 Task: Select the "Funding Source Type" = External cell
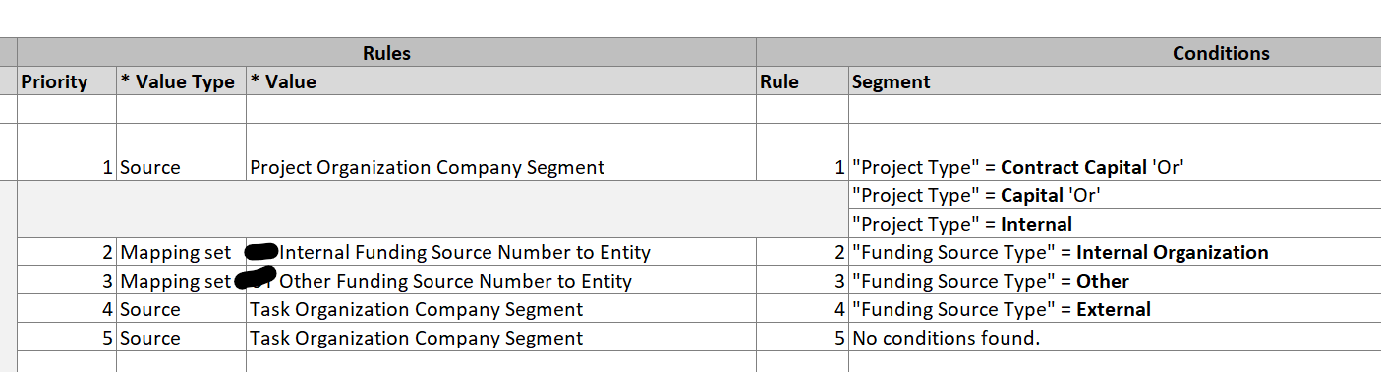[x=1115, y=309]
